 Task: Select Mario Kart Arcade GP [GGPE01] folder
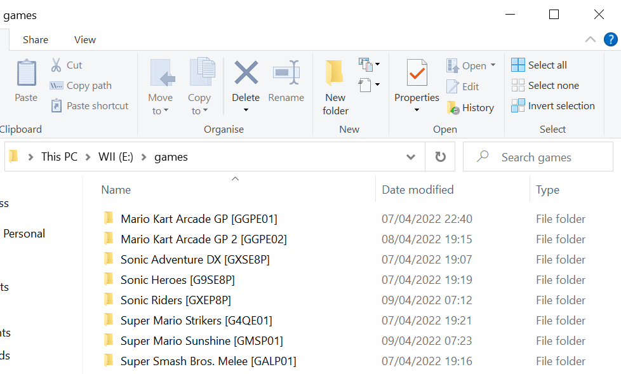[199, 219]
